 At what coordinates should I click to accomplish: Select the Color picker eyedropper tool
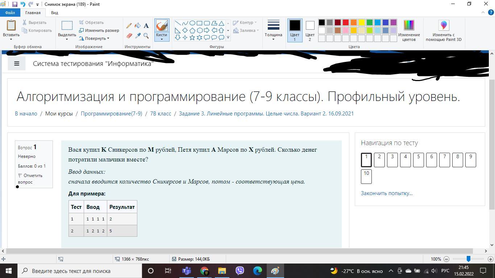[x=138, y=35]
